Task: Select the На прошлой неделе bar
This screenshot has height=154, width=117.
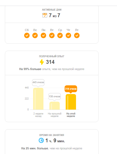Action: 55,106
